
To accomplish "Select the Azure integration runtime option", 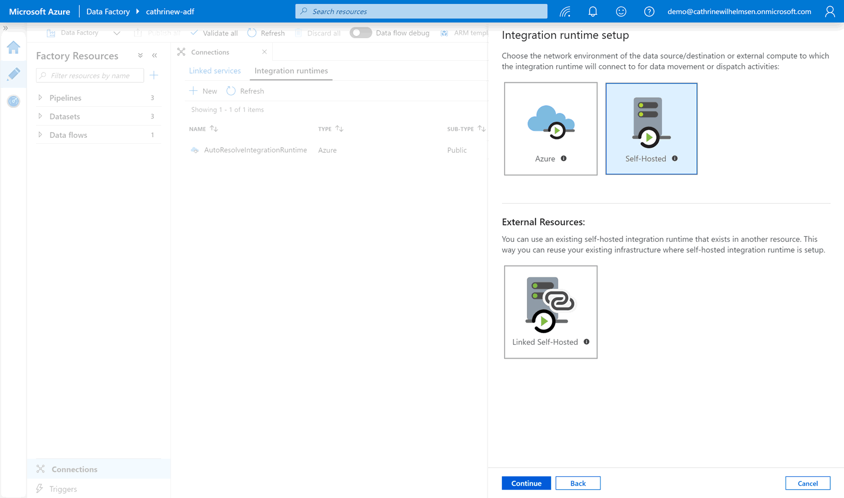I will tap(550, 129).
